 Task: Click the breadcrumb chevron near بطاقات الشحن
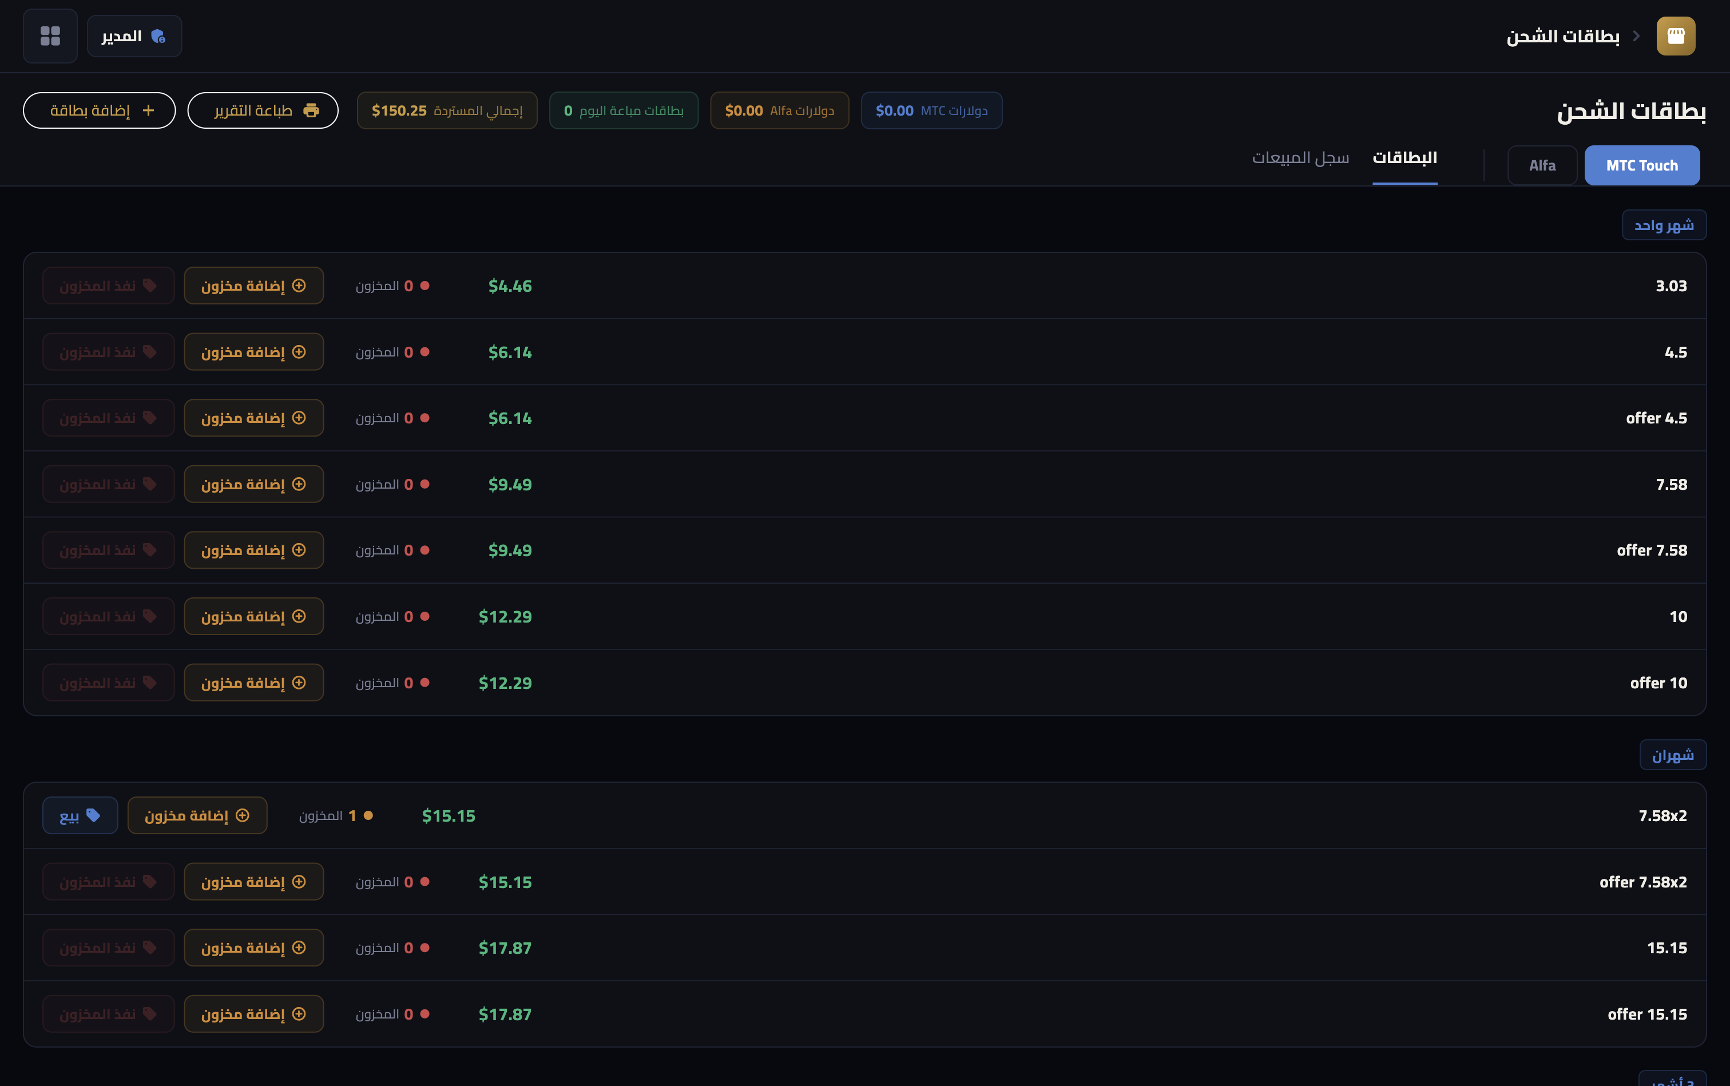[1636, 36]
